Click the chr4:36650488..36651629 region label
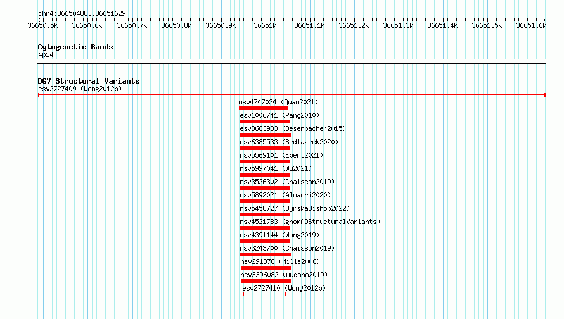564x319 pixels. (x=82, y=13)
